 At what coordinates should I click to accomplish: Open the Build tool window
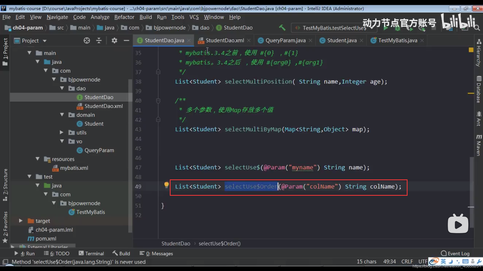(x=121, y=253)
